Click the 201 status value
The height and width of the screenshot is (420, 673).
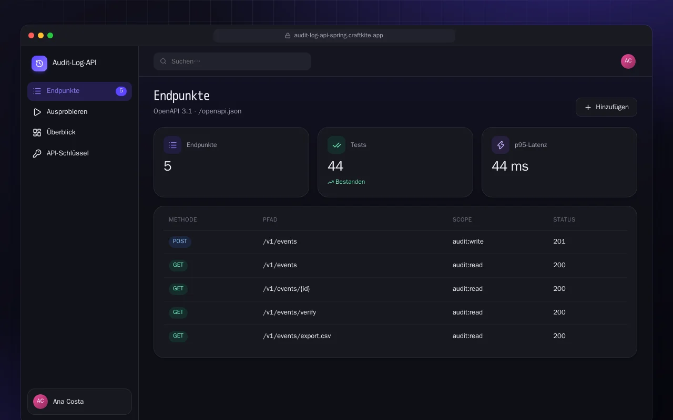tap(559, 241)
